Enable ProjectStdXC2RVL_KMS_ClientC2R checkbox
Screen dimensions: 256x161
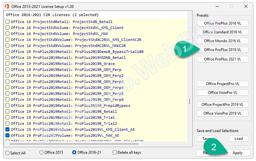coord(7,40)
